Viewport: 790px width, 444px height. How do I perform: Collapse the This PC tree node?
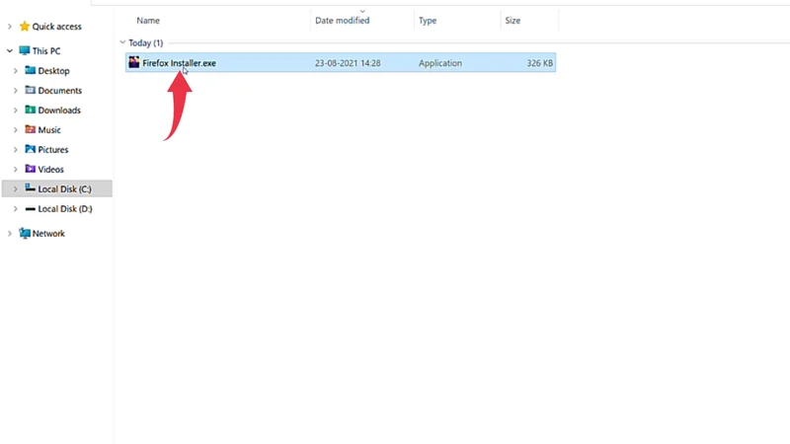click(x=10, y=50)
